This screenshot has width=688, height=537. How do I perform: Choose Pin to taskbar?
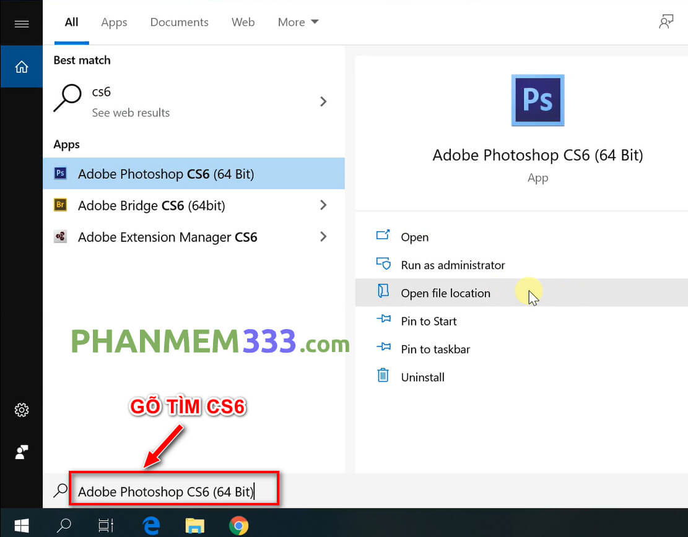[x=435, y=350]
